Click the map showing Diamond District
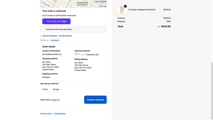213x120 pixels. [73, 4]
